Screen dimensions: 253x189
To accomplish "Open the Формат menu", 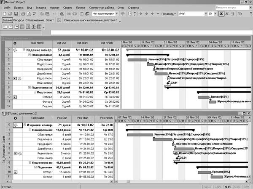I will [x=54, y=8].
